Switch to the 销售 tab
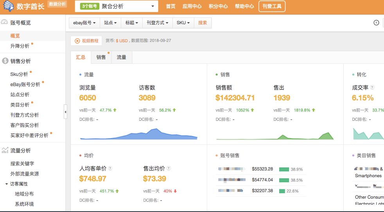This screenshot has height=212, width=384. click(101, 57)
